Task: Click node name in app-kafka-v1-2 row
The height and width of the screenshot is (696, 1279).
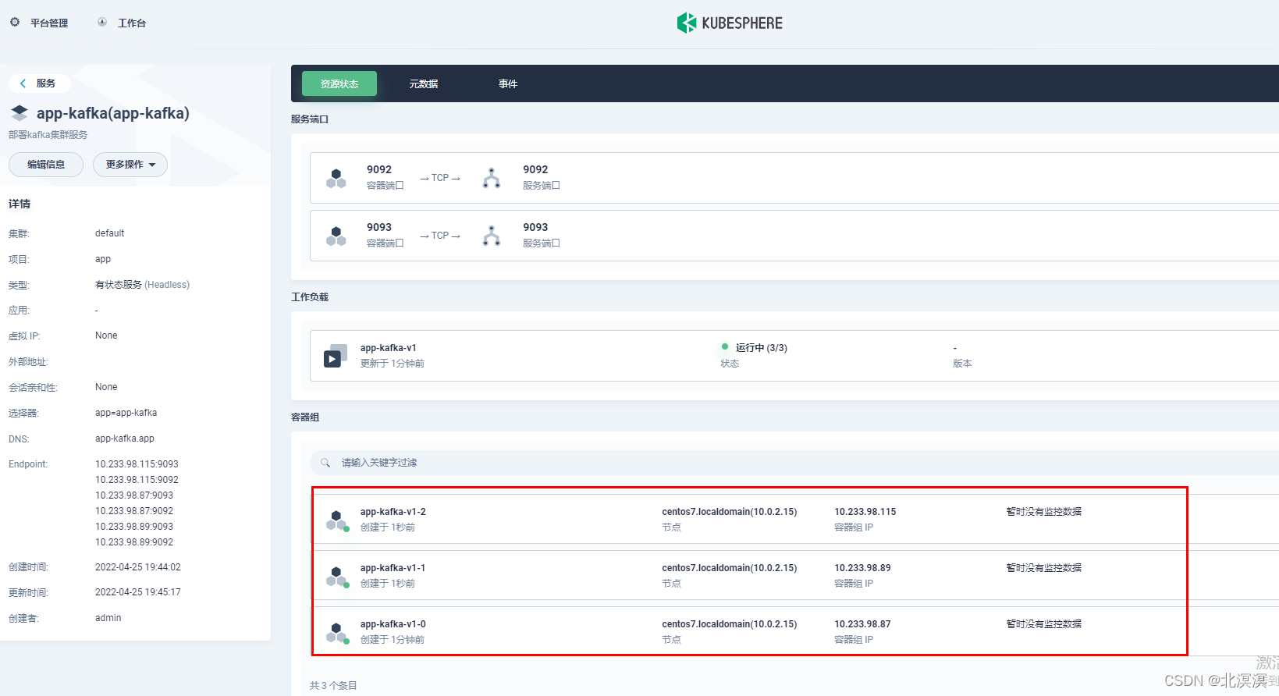Action: [730, 512]
